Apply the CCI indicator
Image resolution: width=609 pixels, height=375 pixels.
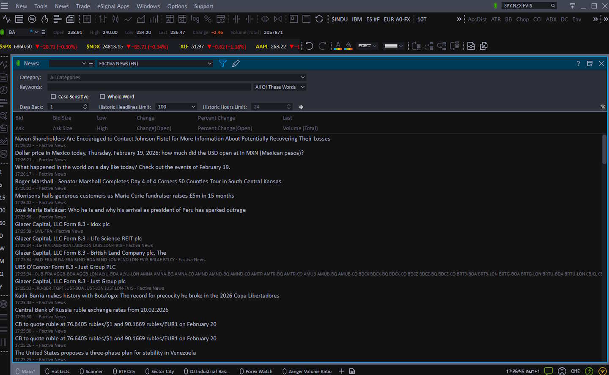[x=537, y=19]
